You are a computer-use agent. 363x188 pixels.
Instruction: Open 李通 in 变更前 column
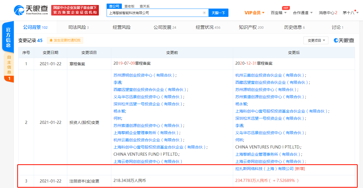117,82
